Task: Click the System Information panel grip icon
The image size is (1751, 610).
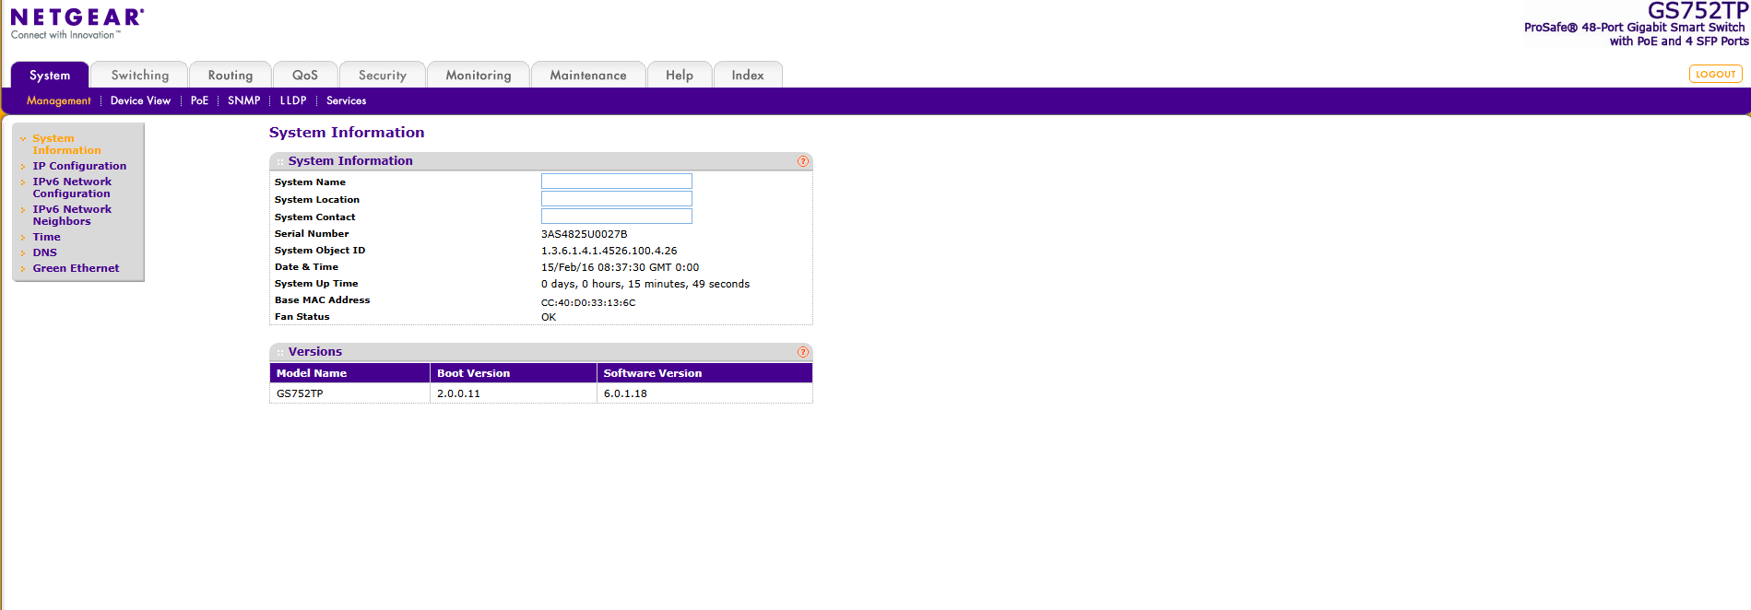Action: [280, 161]
